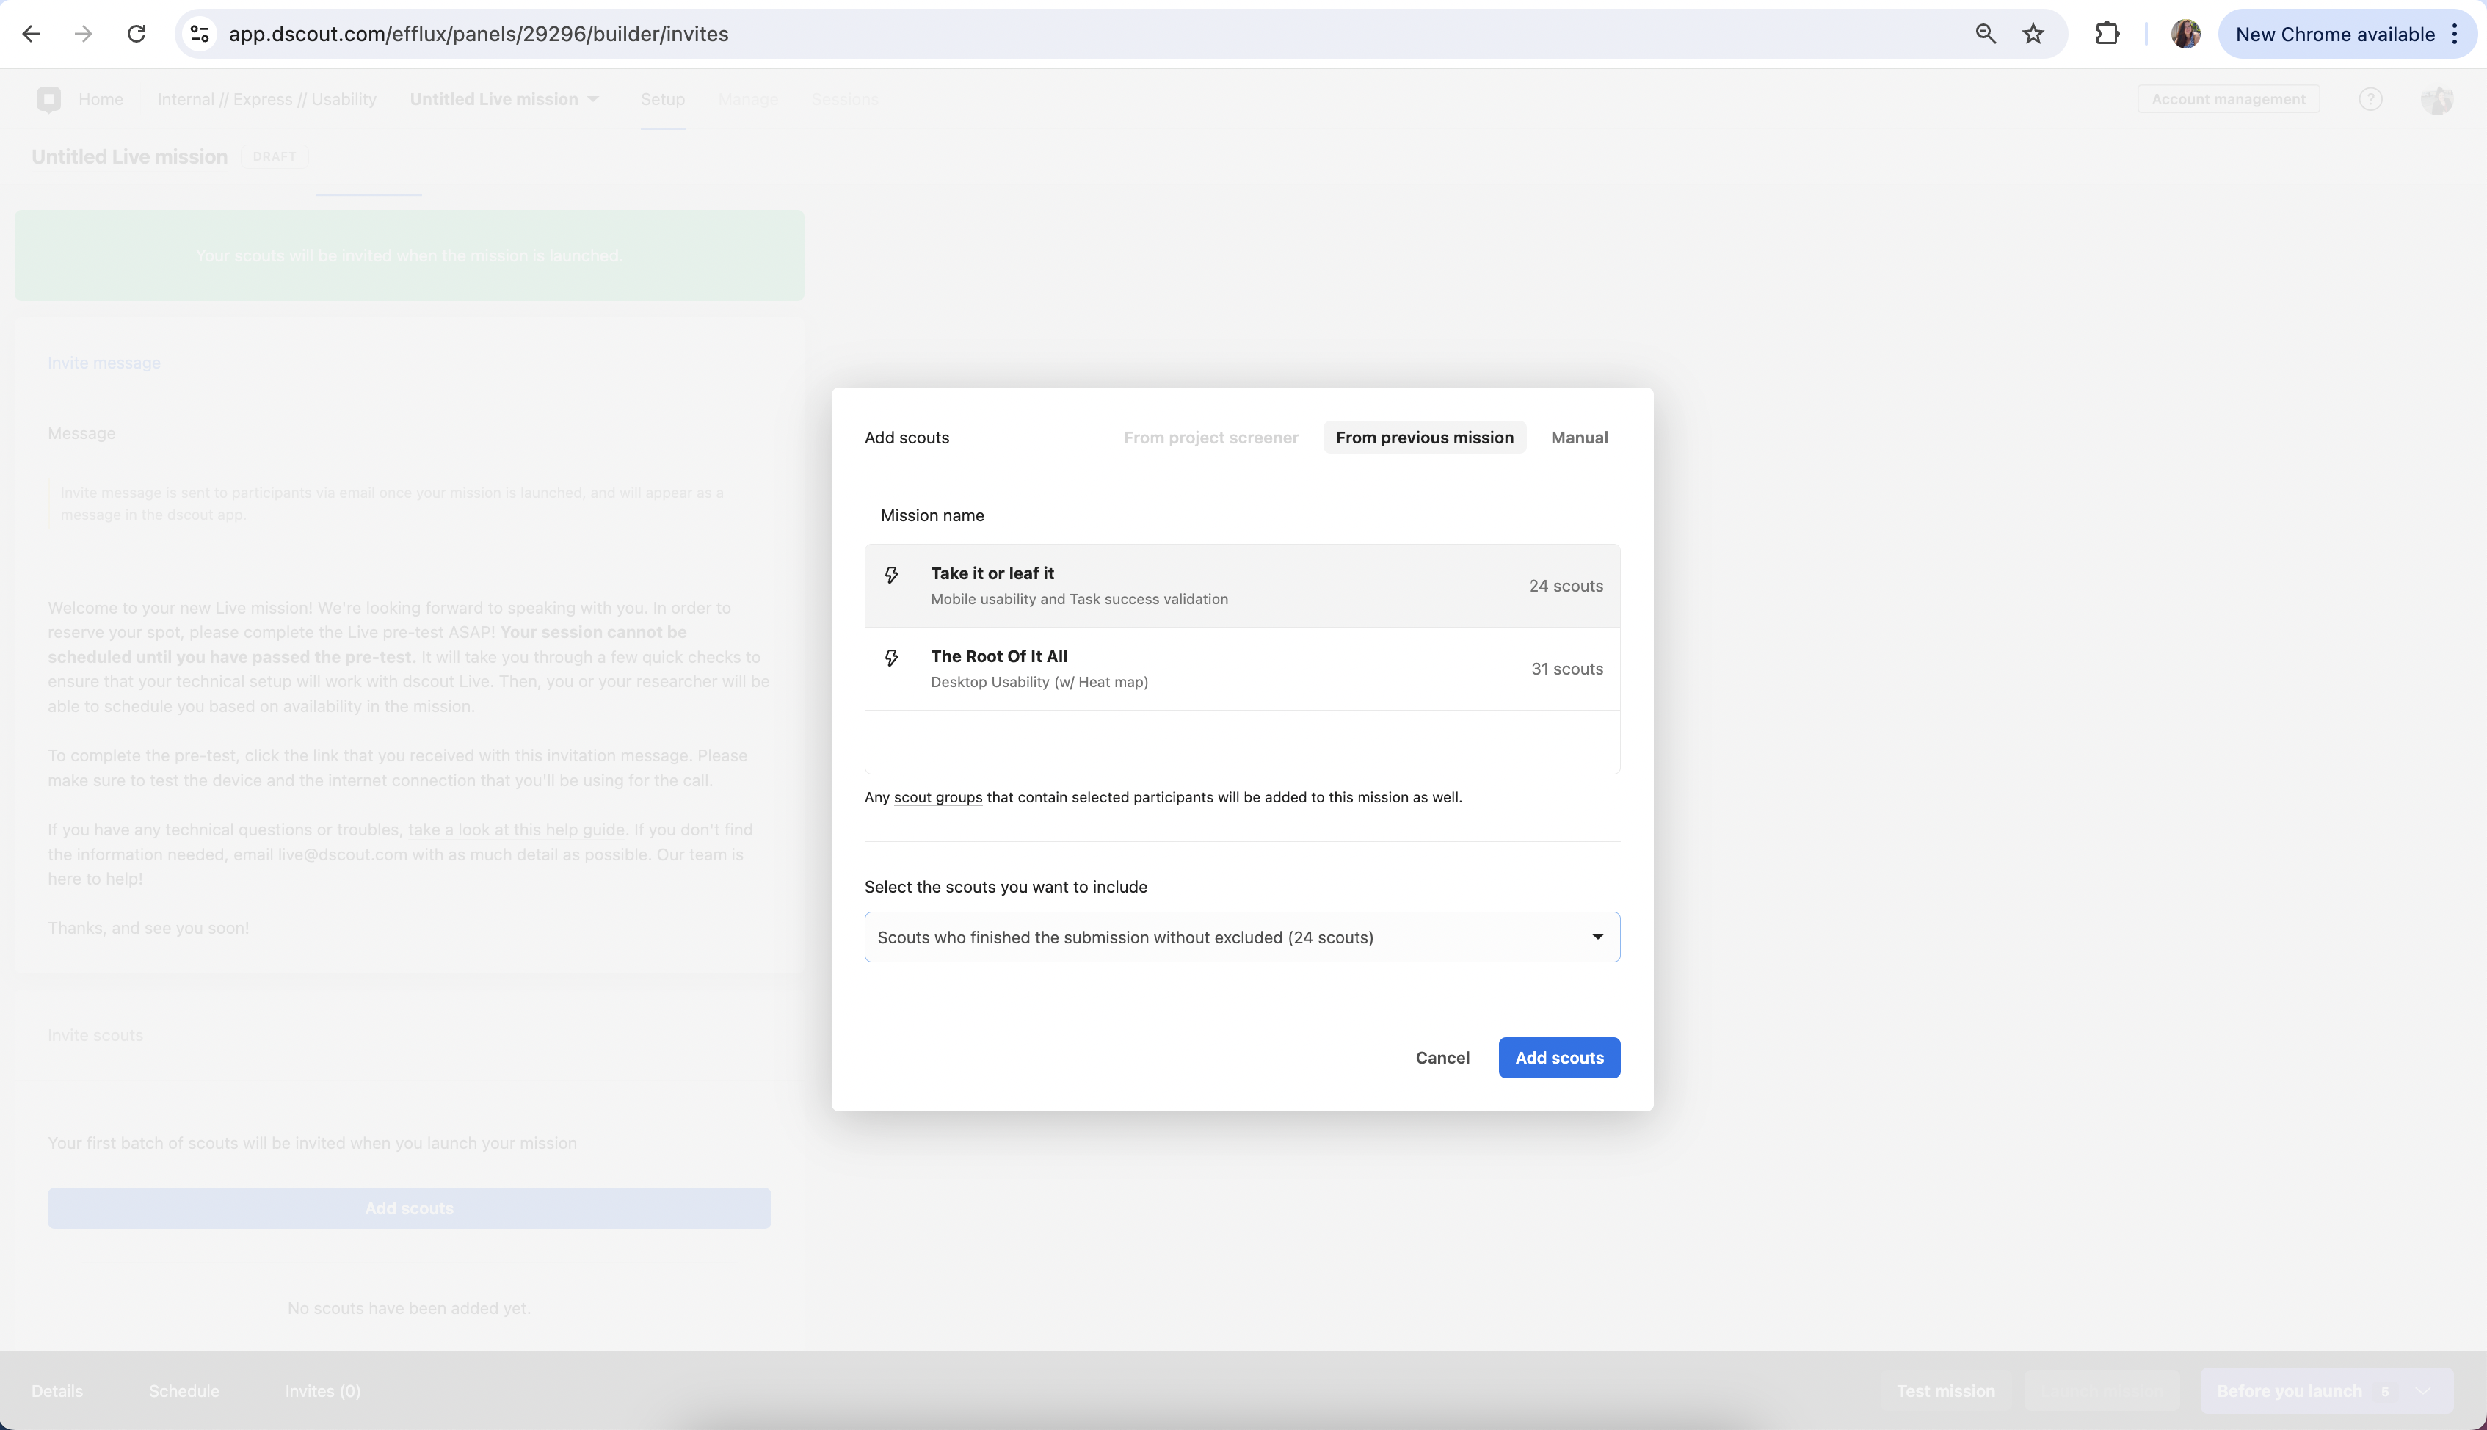Cancel the Add scouts dialog
The width and height of the screenshot is (2487, 1430).
click(1442, 1058)
